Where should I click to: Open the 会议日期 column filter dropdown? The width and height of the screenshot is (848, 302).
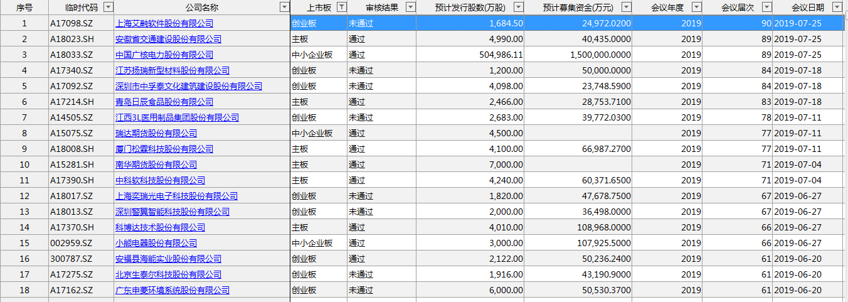[836, 7]
